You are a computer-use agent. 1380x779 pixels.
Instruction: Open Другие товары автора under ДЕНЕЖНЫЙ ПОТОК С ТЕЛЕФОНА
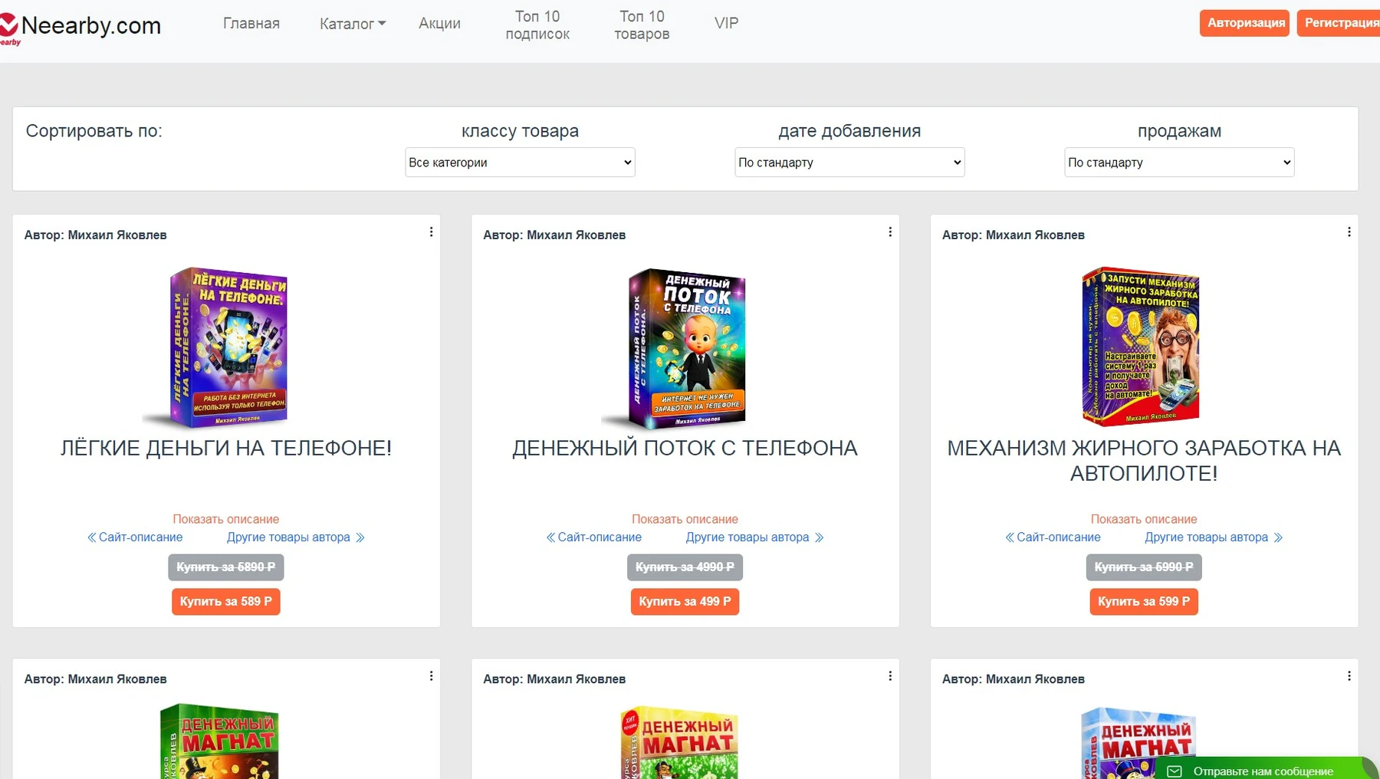(754, 537)
